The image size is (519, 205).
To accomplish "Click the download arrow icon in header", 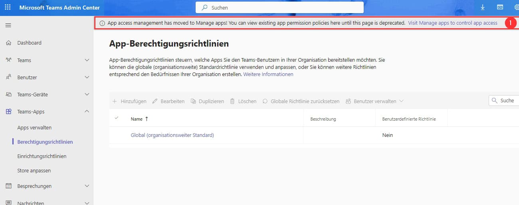I will pos(483,7).
